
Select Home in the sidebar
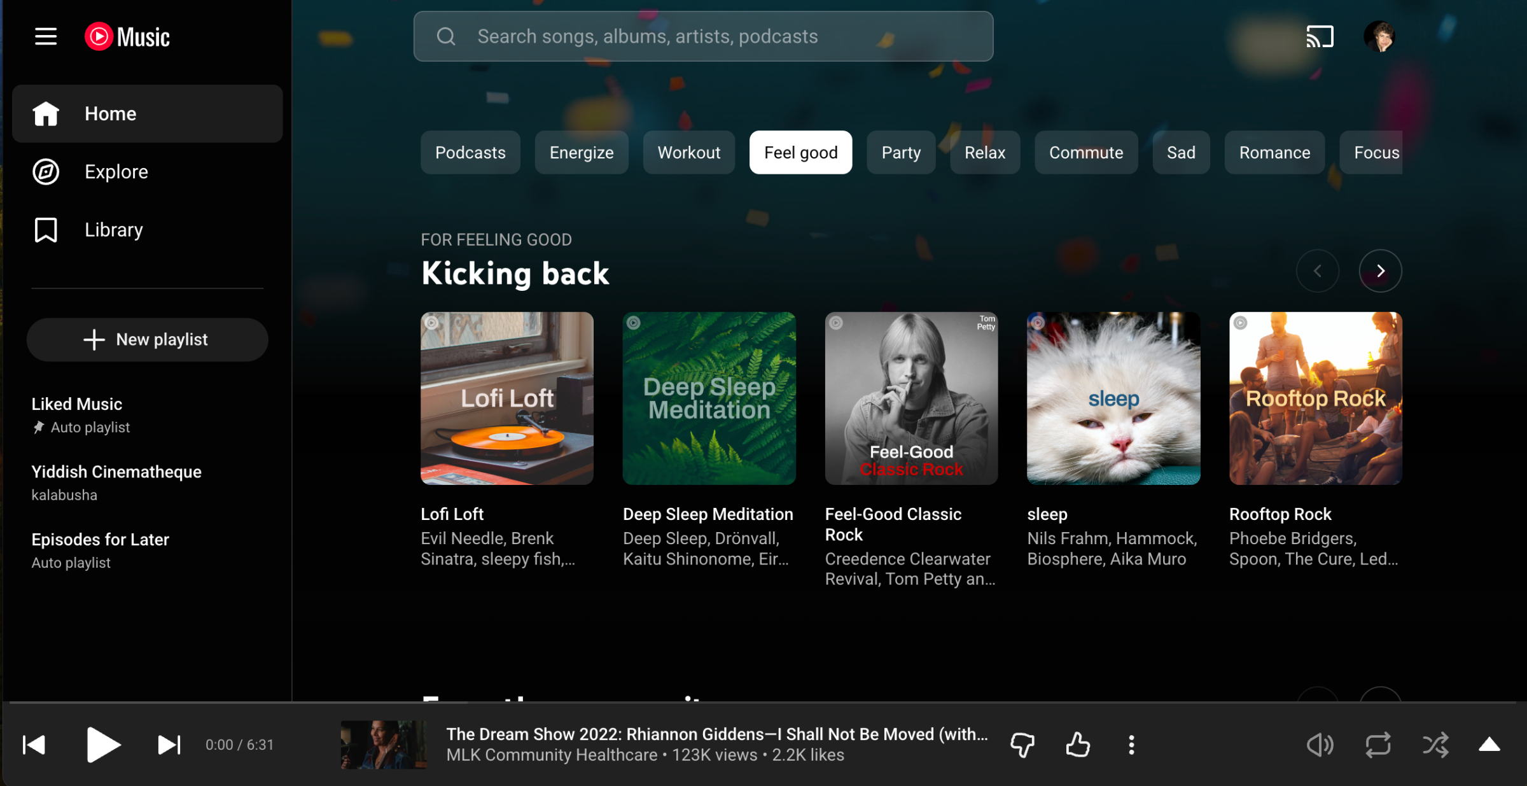[x=110, y=113]
